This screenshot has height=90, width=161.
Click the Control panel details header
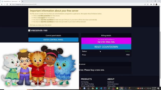(53, 35)
